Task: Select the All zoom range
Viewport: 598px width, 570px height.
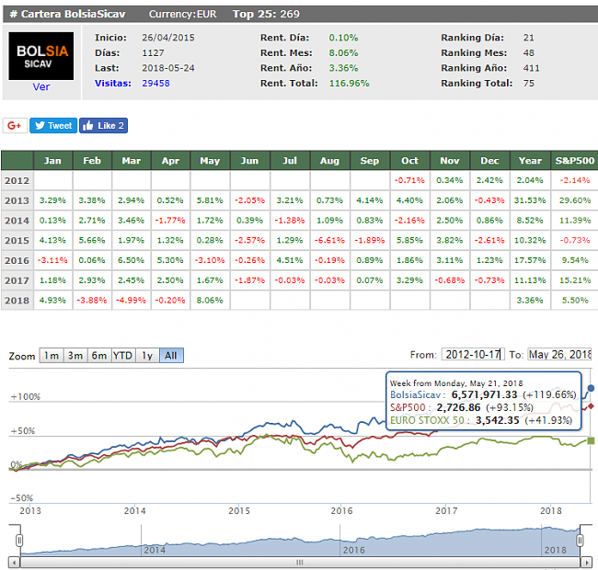Action: pyautogui.click(x=170, y=356)
